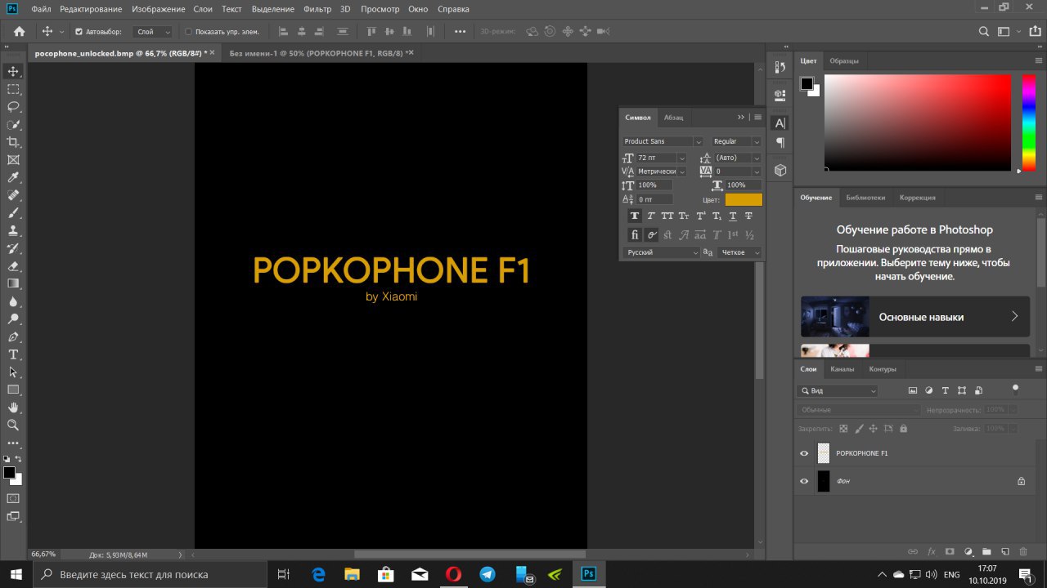
Task: Switch to the Образцы tab
Action: coord(844,61)
